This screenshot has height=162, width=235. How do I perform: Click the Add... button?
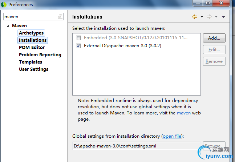(214, 38)
